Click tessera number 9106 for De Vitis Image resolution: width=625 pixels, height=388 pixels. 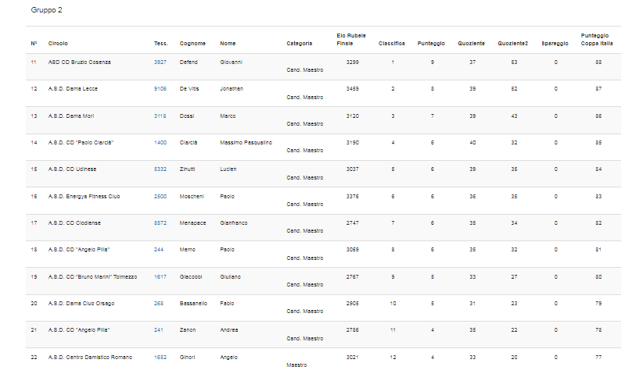coord(160,89)
